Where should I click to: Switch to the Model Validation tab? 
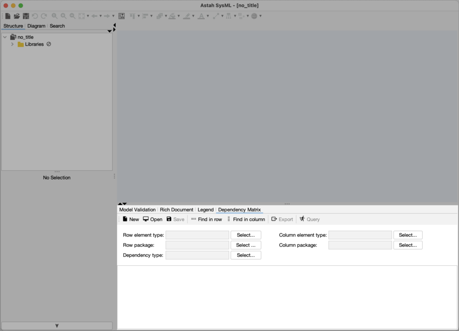click(x=137, y=209)
